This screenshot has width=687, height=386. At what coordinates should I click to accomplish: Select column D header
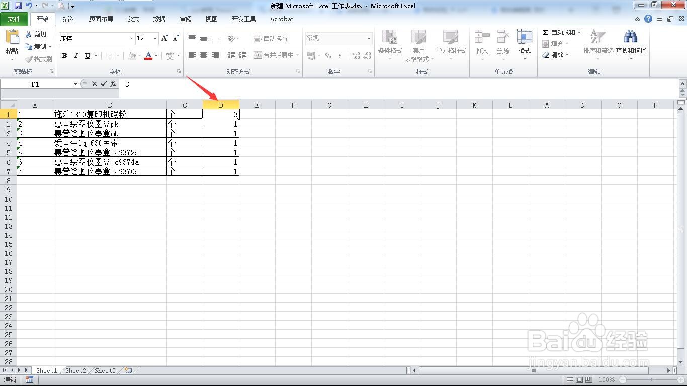[221, 105]
